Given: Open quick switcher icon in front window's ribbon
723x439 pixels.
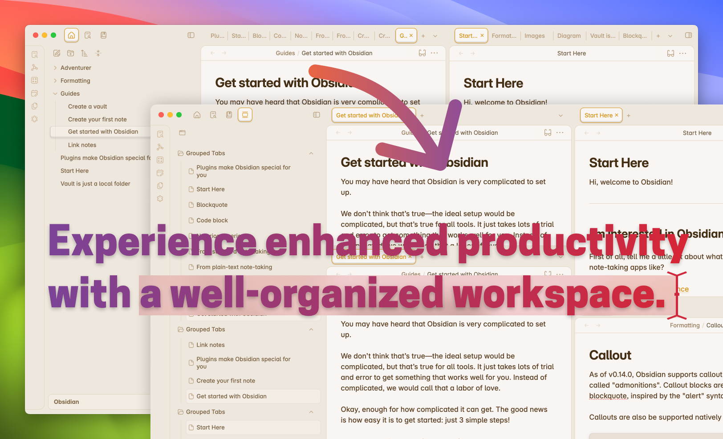Looking at the screenshot, I should click(x=160, y=134).
